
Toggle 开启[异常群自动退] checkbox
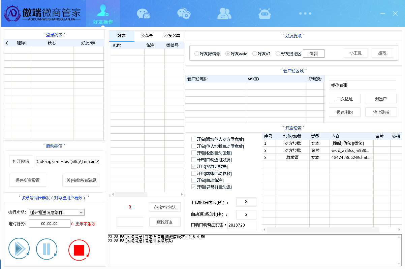[212, 187]
